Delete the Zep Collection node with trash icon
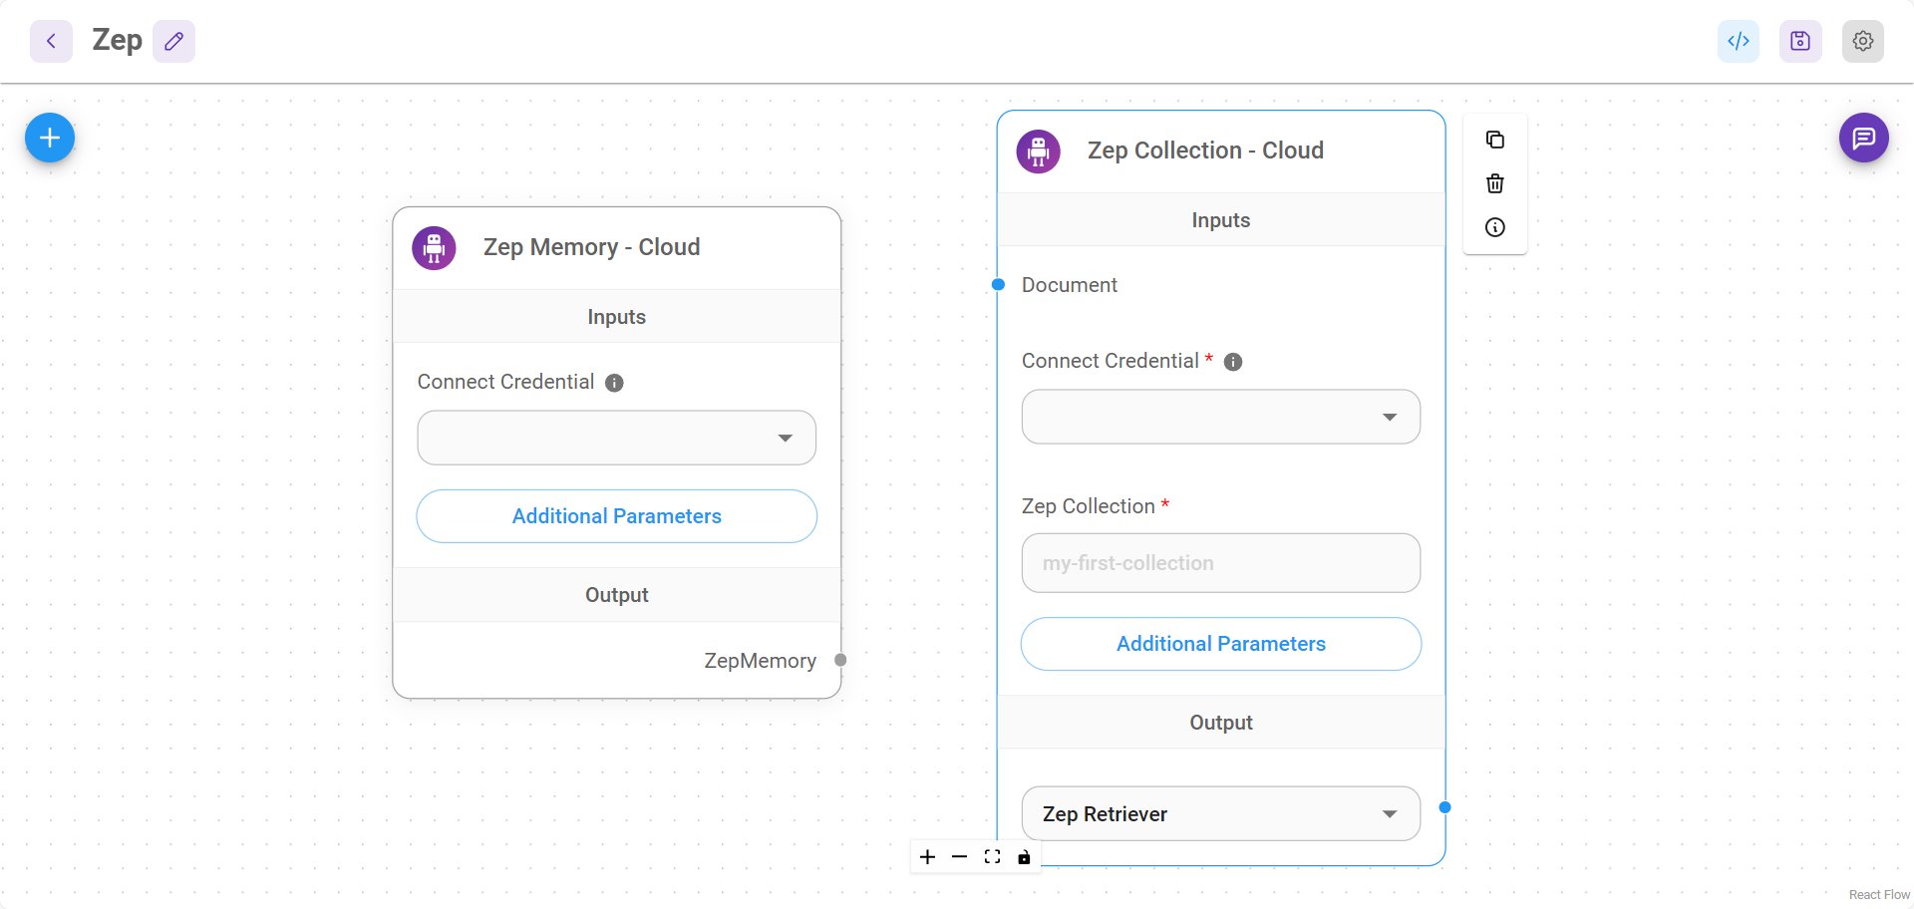 point(1495,183)
